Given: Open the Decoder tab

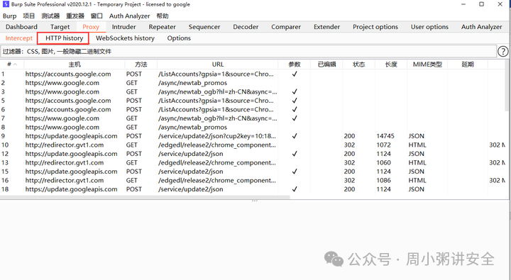Looking at the screenshot, I should (x=246, y=27).
